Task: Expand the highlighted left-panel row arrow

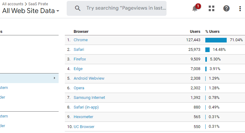Action: point(54,78)
